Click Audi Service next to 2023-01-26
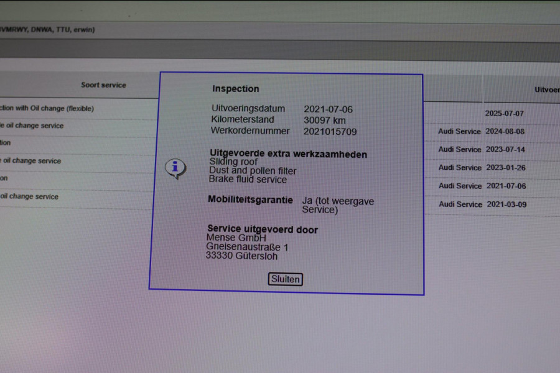Image resolution: width=560 pixels, height=373 pixels. click(x=459, y=168)
